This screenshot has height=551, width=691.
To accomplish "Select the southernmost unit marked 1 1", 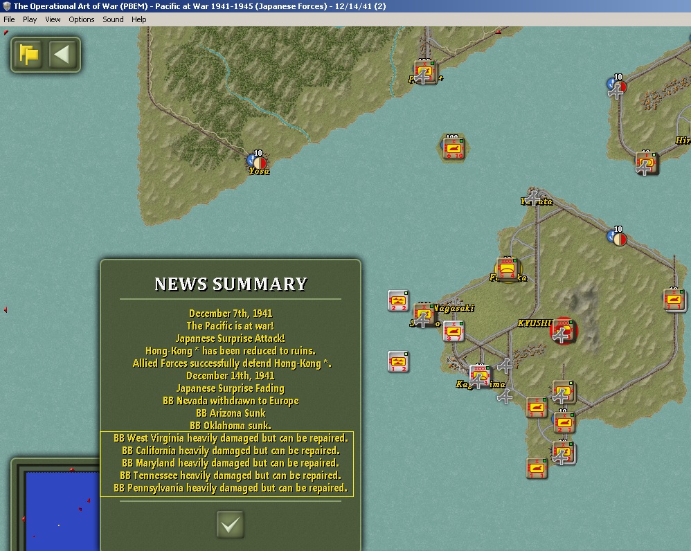I will point(537,468).
